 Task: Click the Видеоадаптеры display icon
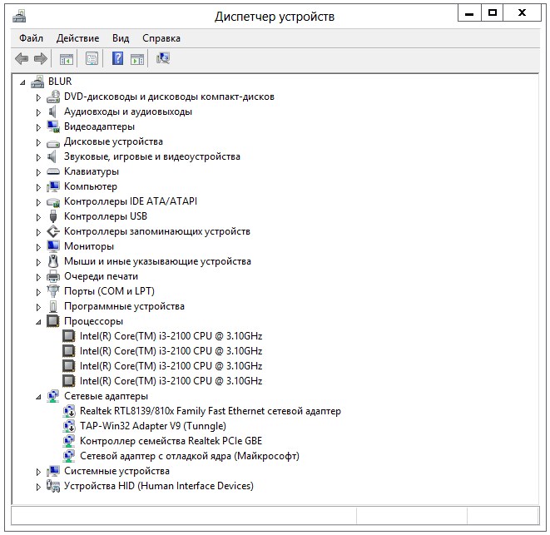point(53,126)
